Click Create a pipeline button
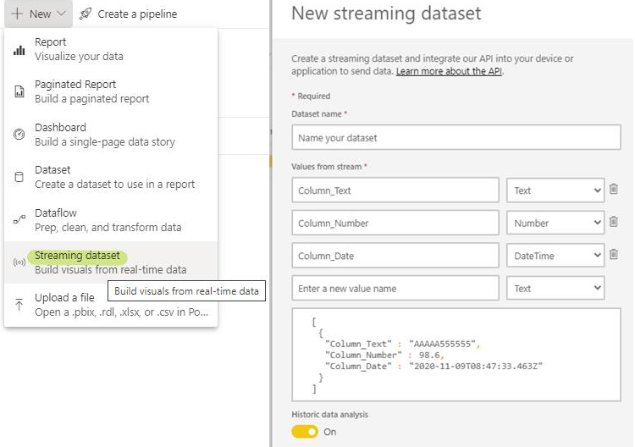The image size is (635, 447). click(x=128, y=14)
